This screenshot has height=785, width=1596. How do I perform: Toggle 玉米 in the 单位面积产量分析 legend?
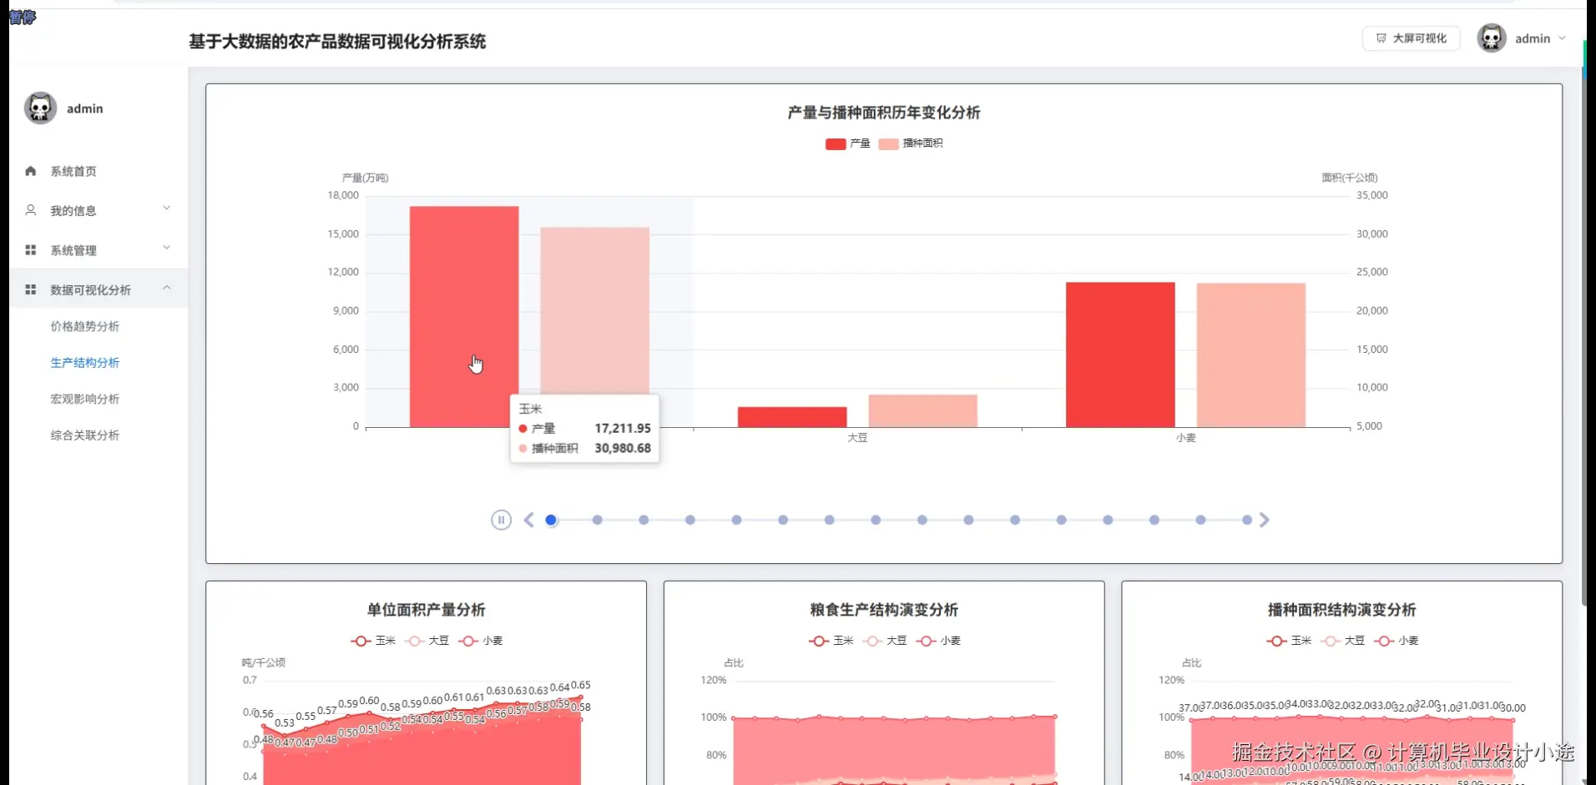coord(373,641)
